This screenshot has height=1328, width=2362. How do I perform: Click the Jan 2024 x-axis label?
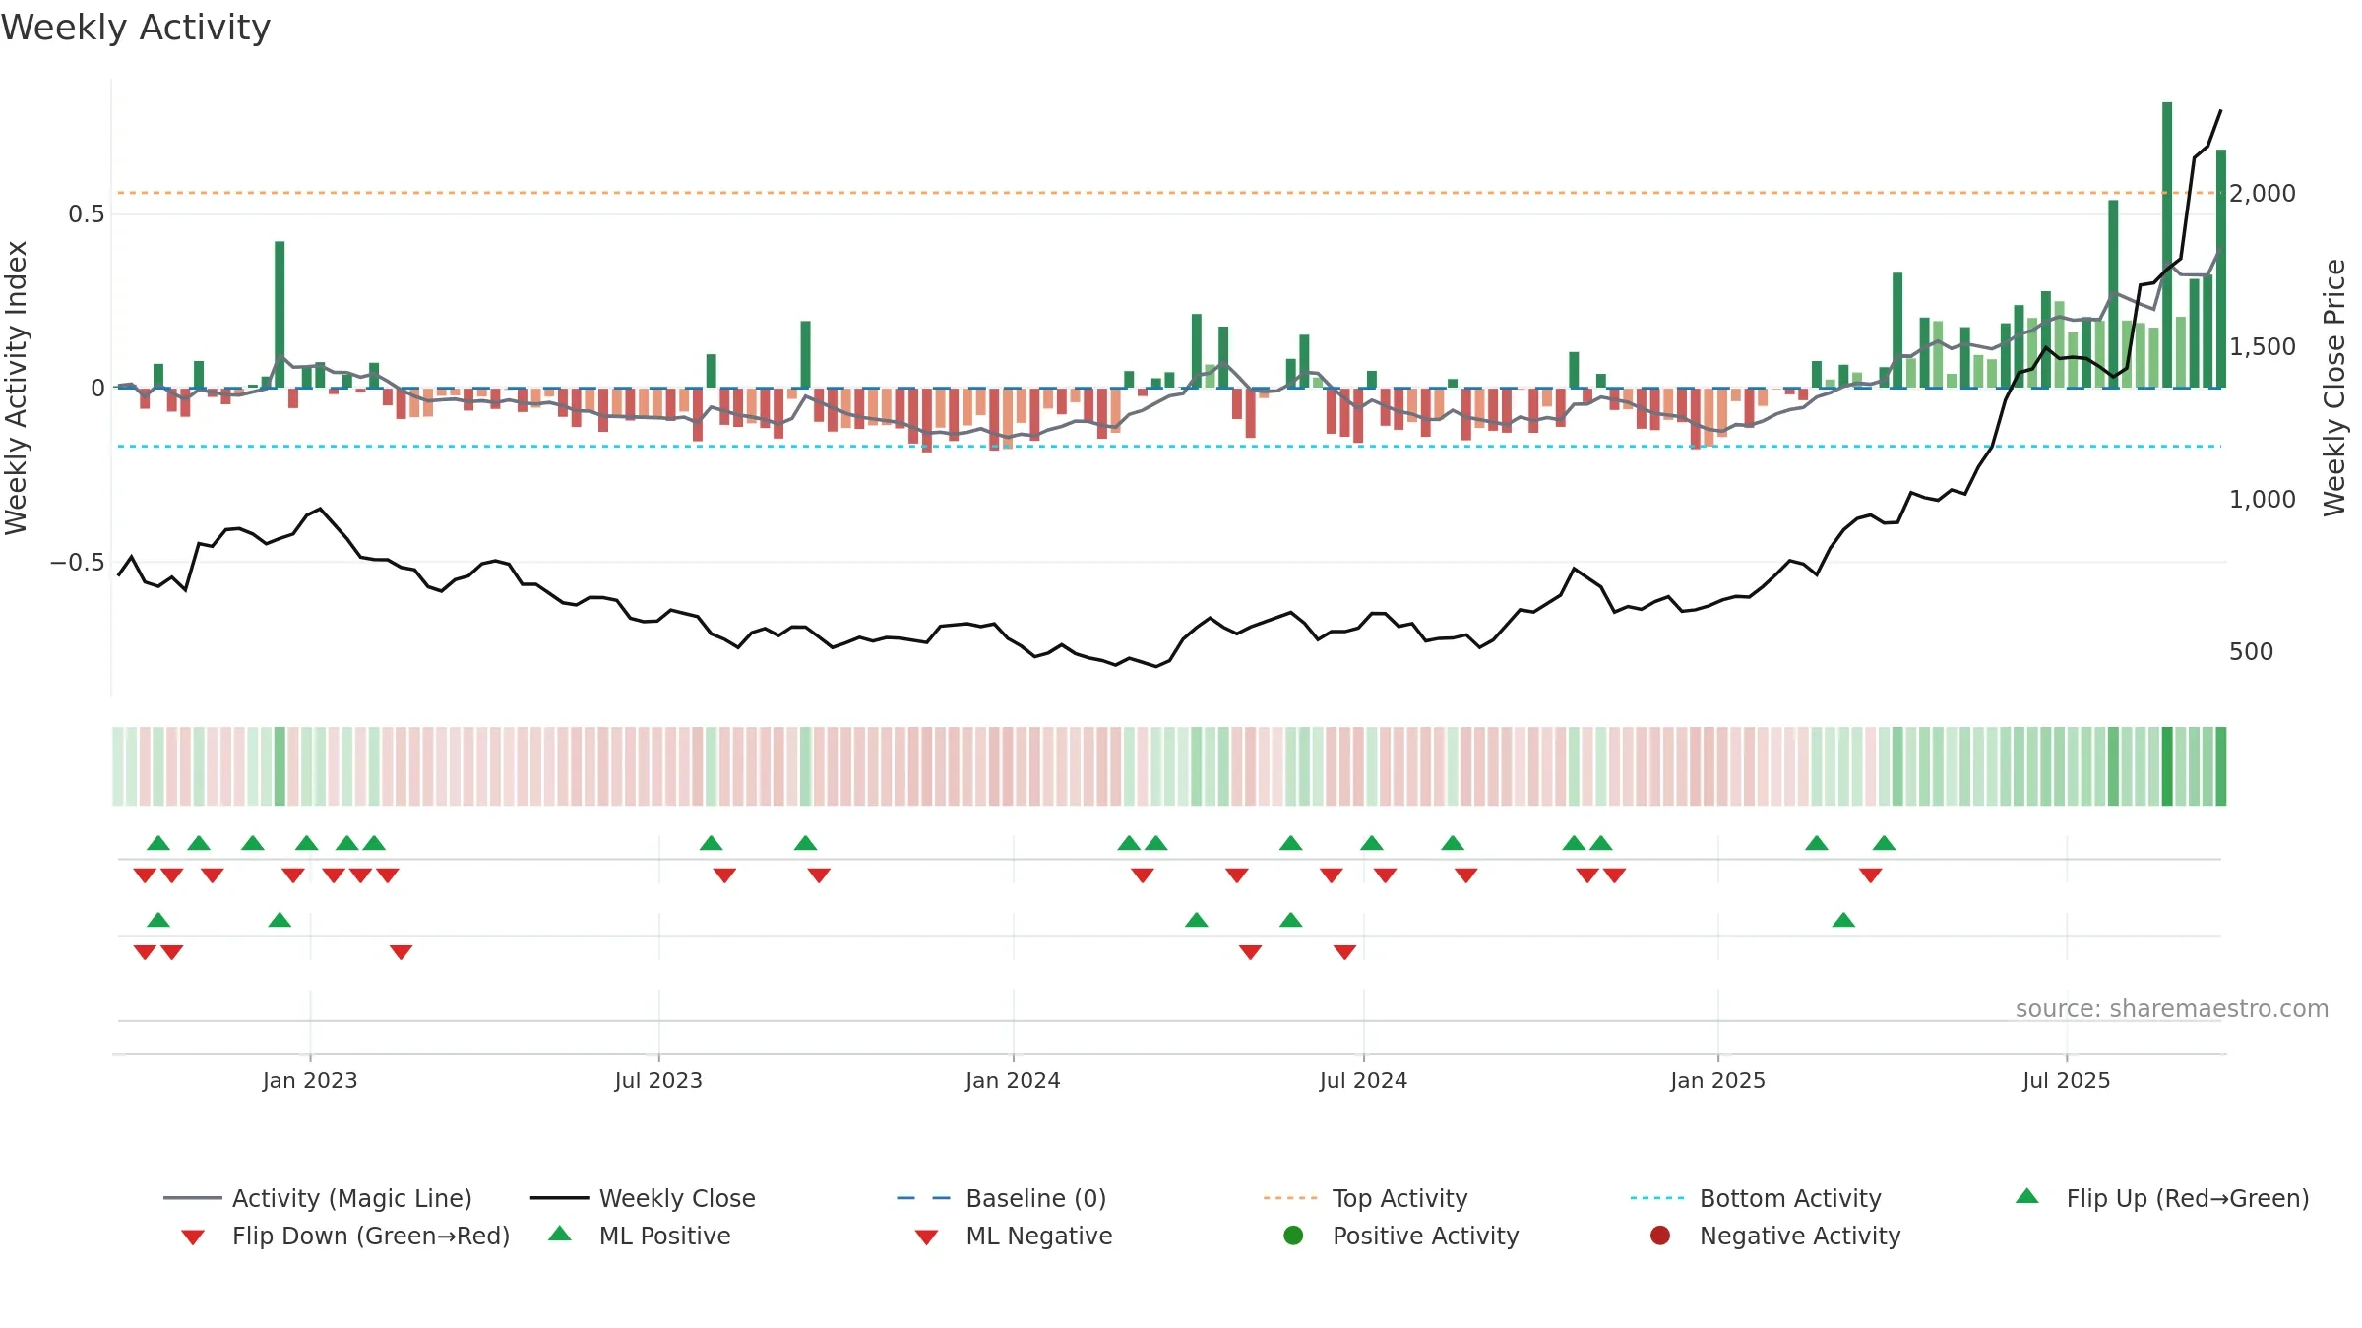point(1013,1080)
